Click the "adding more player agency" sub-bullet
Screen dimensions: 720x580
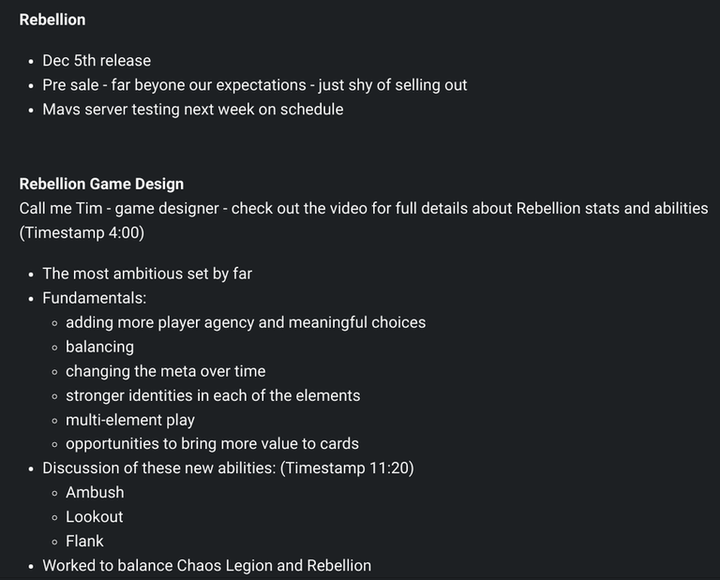coord(246,322)
